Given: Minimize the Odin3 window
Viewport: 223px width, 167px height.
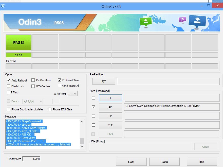Looking at the screenshot, I should pos(202,6).
